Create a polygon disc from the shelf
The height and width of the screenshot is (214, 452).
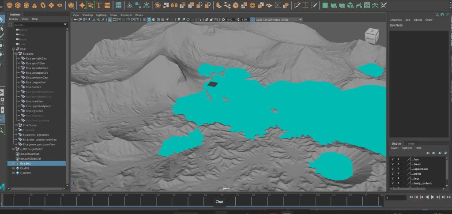coord(60,5)
